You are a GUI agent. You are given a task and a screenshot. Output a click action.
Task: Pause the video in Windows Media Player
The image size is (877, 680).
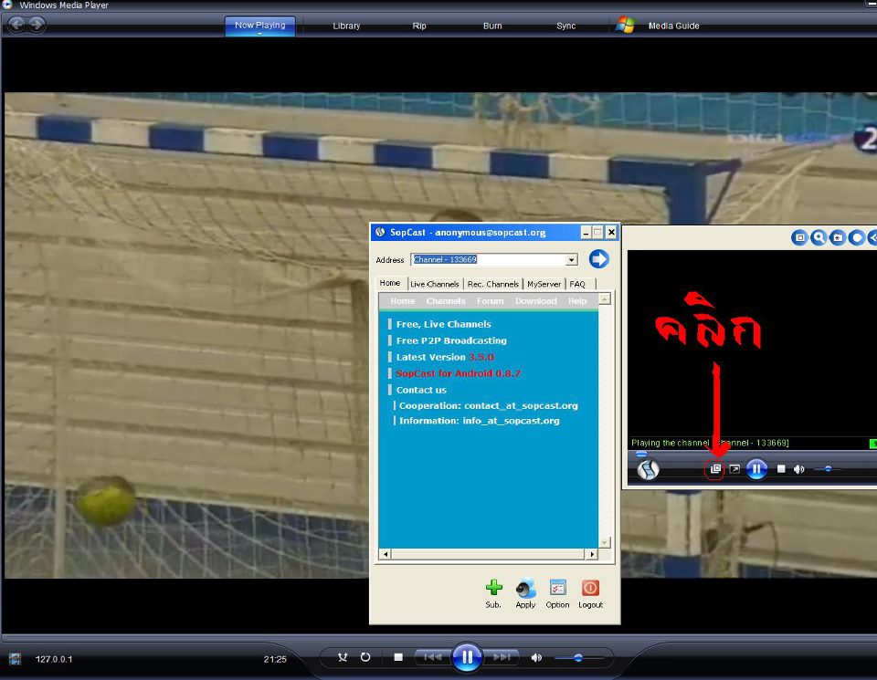tap(467, 657)
